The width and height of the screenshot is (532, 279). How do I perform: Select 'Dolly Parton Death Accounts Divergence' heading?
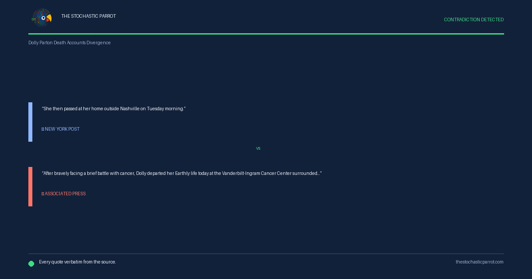click(70, 43)
